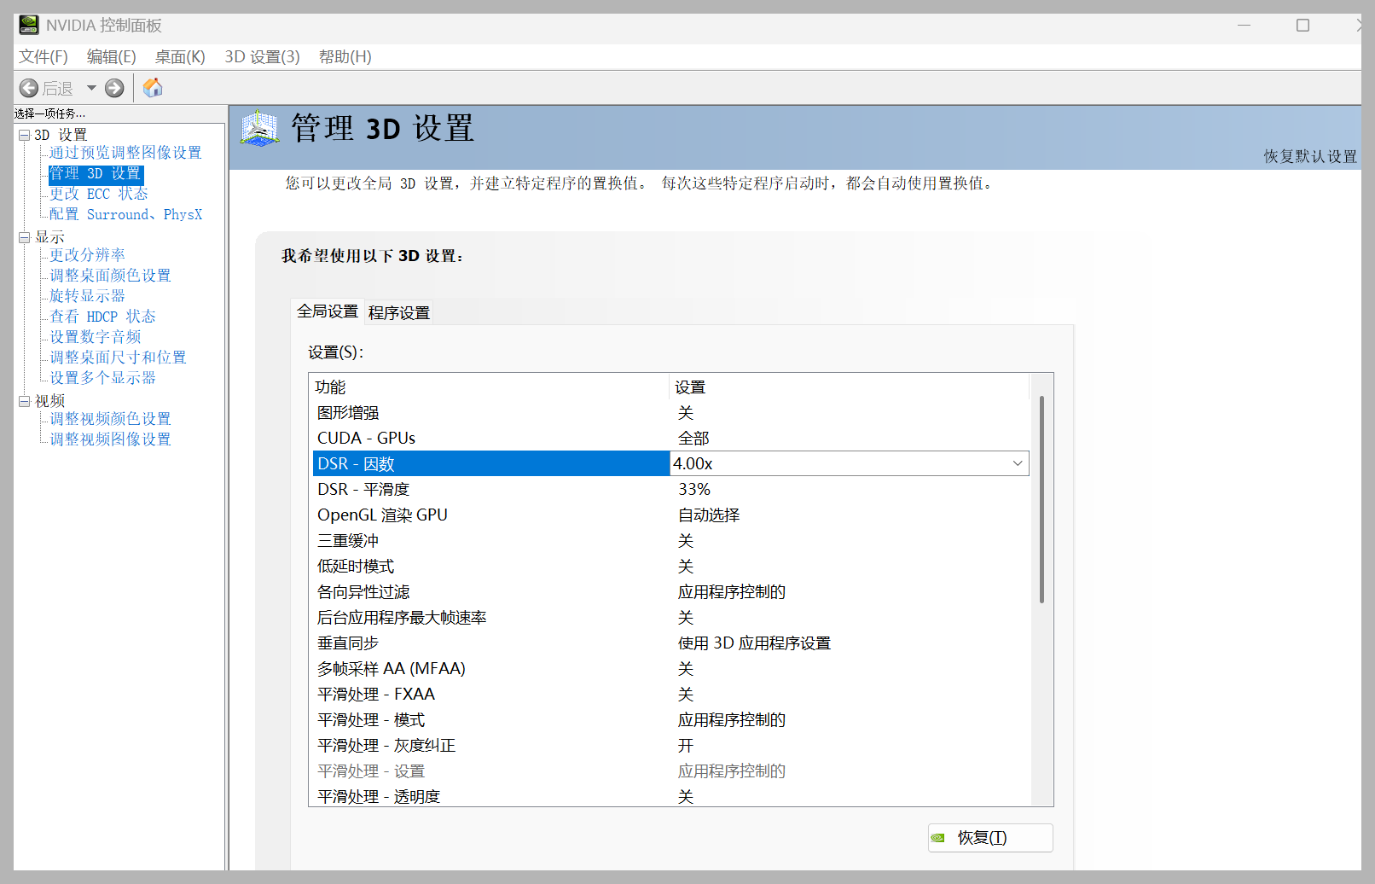Click the Home icon in toolbar

153,88
